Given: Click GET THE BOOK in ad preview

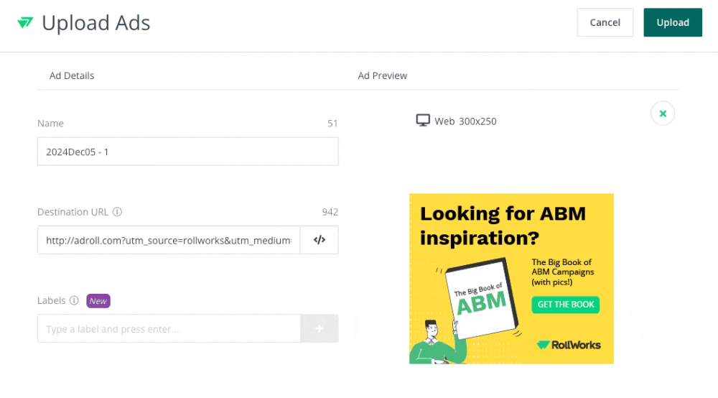Looking at the screenshot, I should 566,305.
